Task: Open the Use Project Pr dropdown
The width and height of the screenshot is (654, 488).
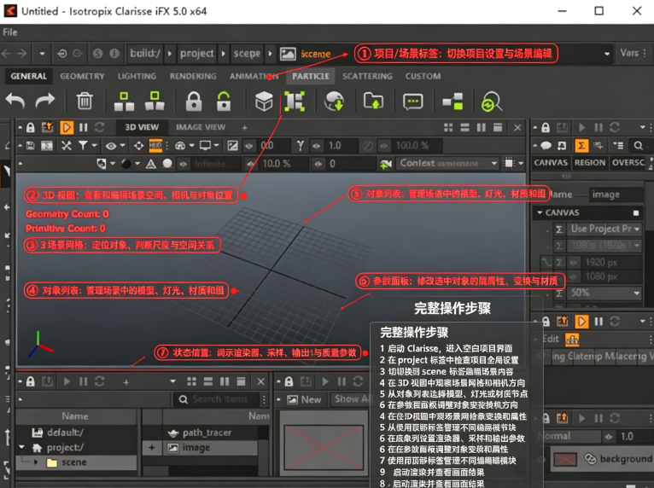Action: [x=604, y=229]
